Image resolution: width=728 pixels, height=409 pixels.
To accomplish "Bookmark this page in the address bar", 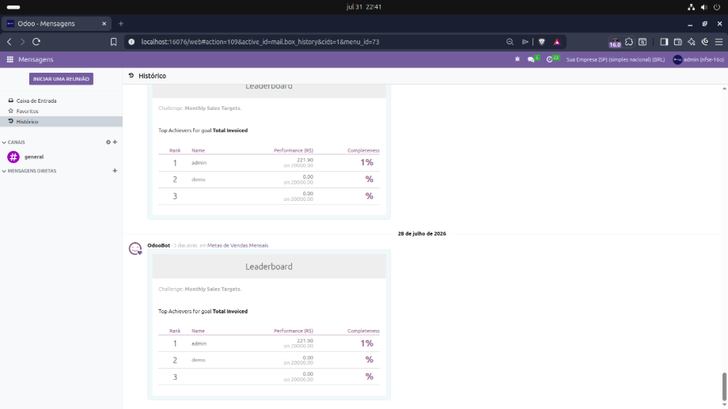I will click(113, 42).
